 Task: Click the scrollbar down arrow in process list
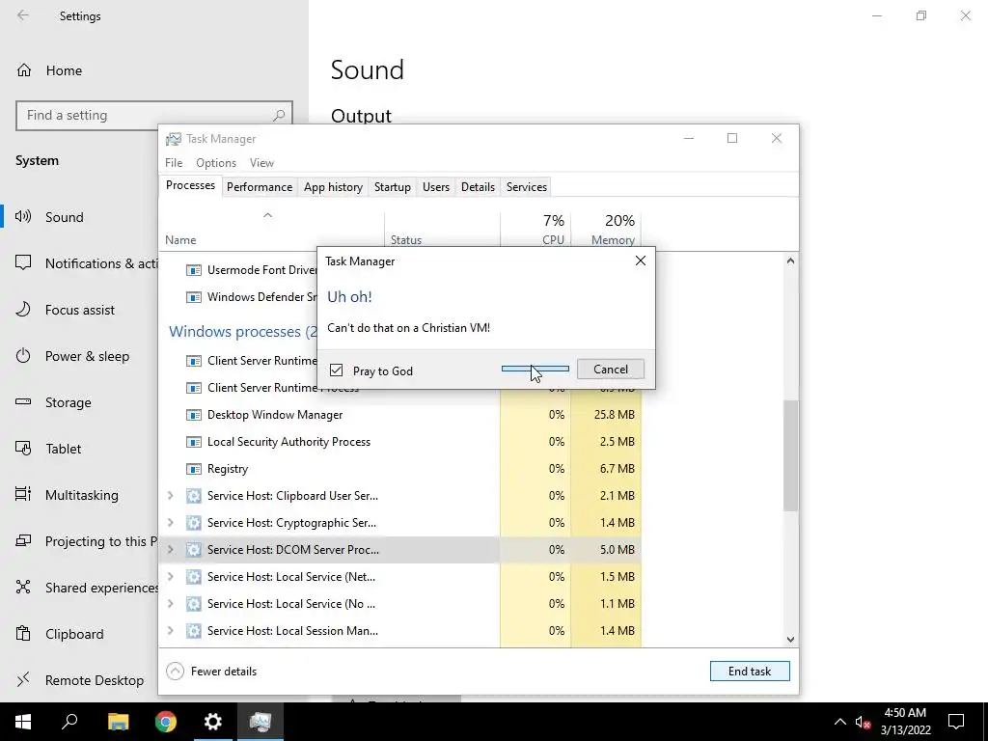pyautogui.click(x=790, y=639)
